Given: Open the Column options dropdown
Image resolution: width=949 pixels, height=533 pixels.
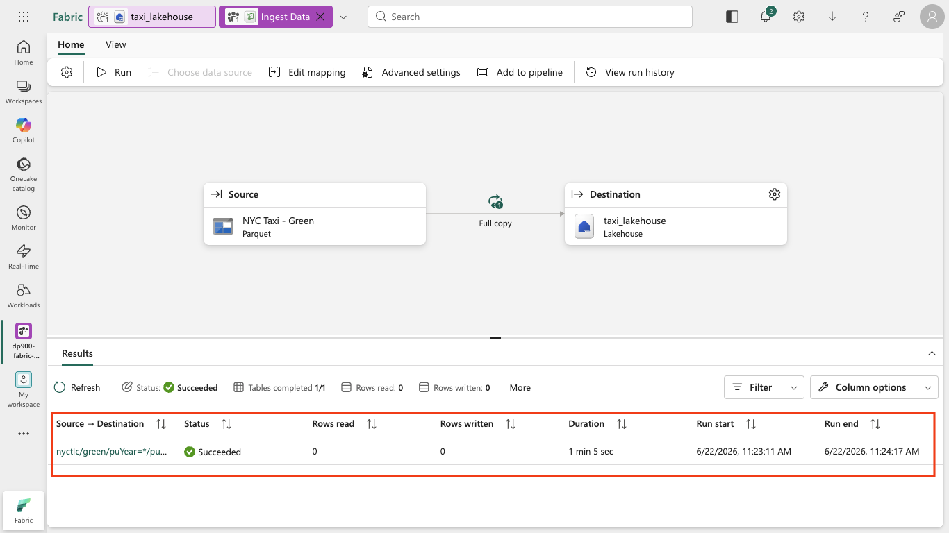Looking at the screenshot, I should (874, 387).
